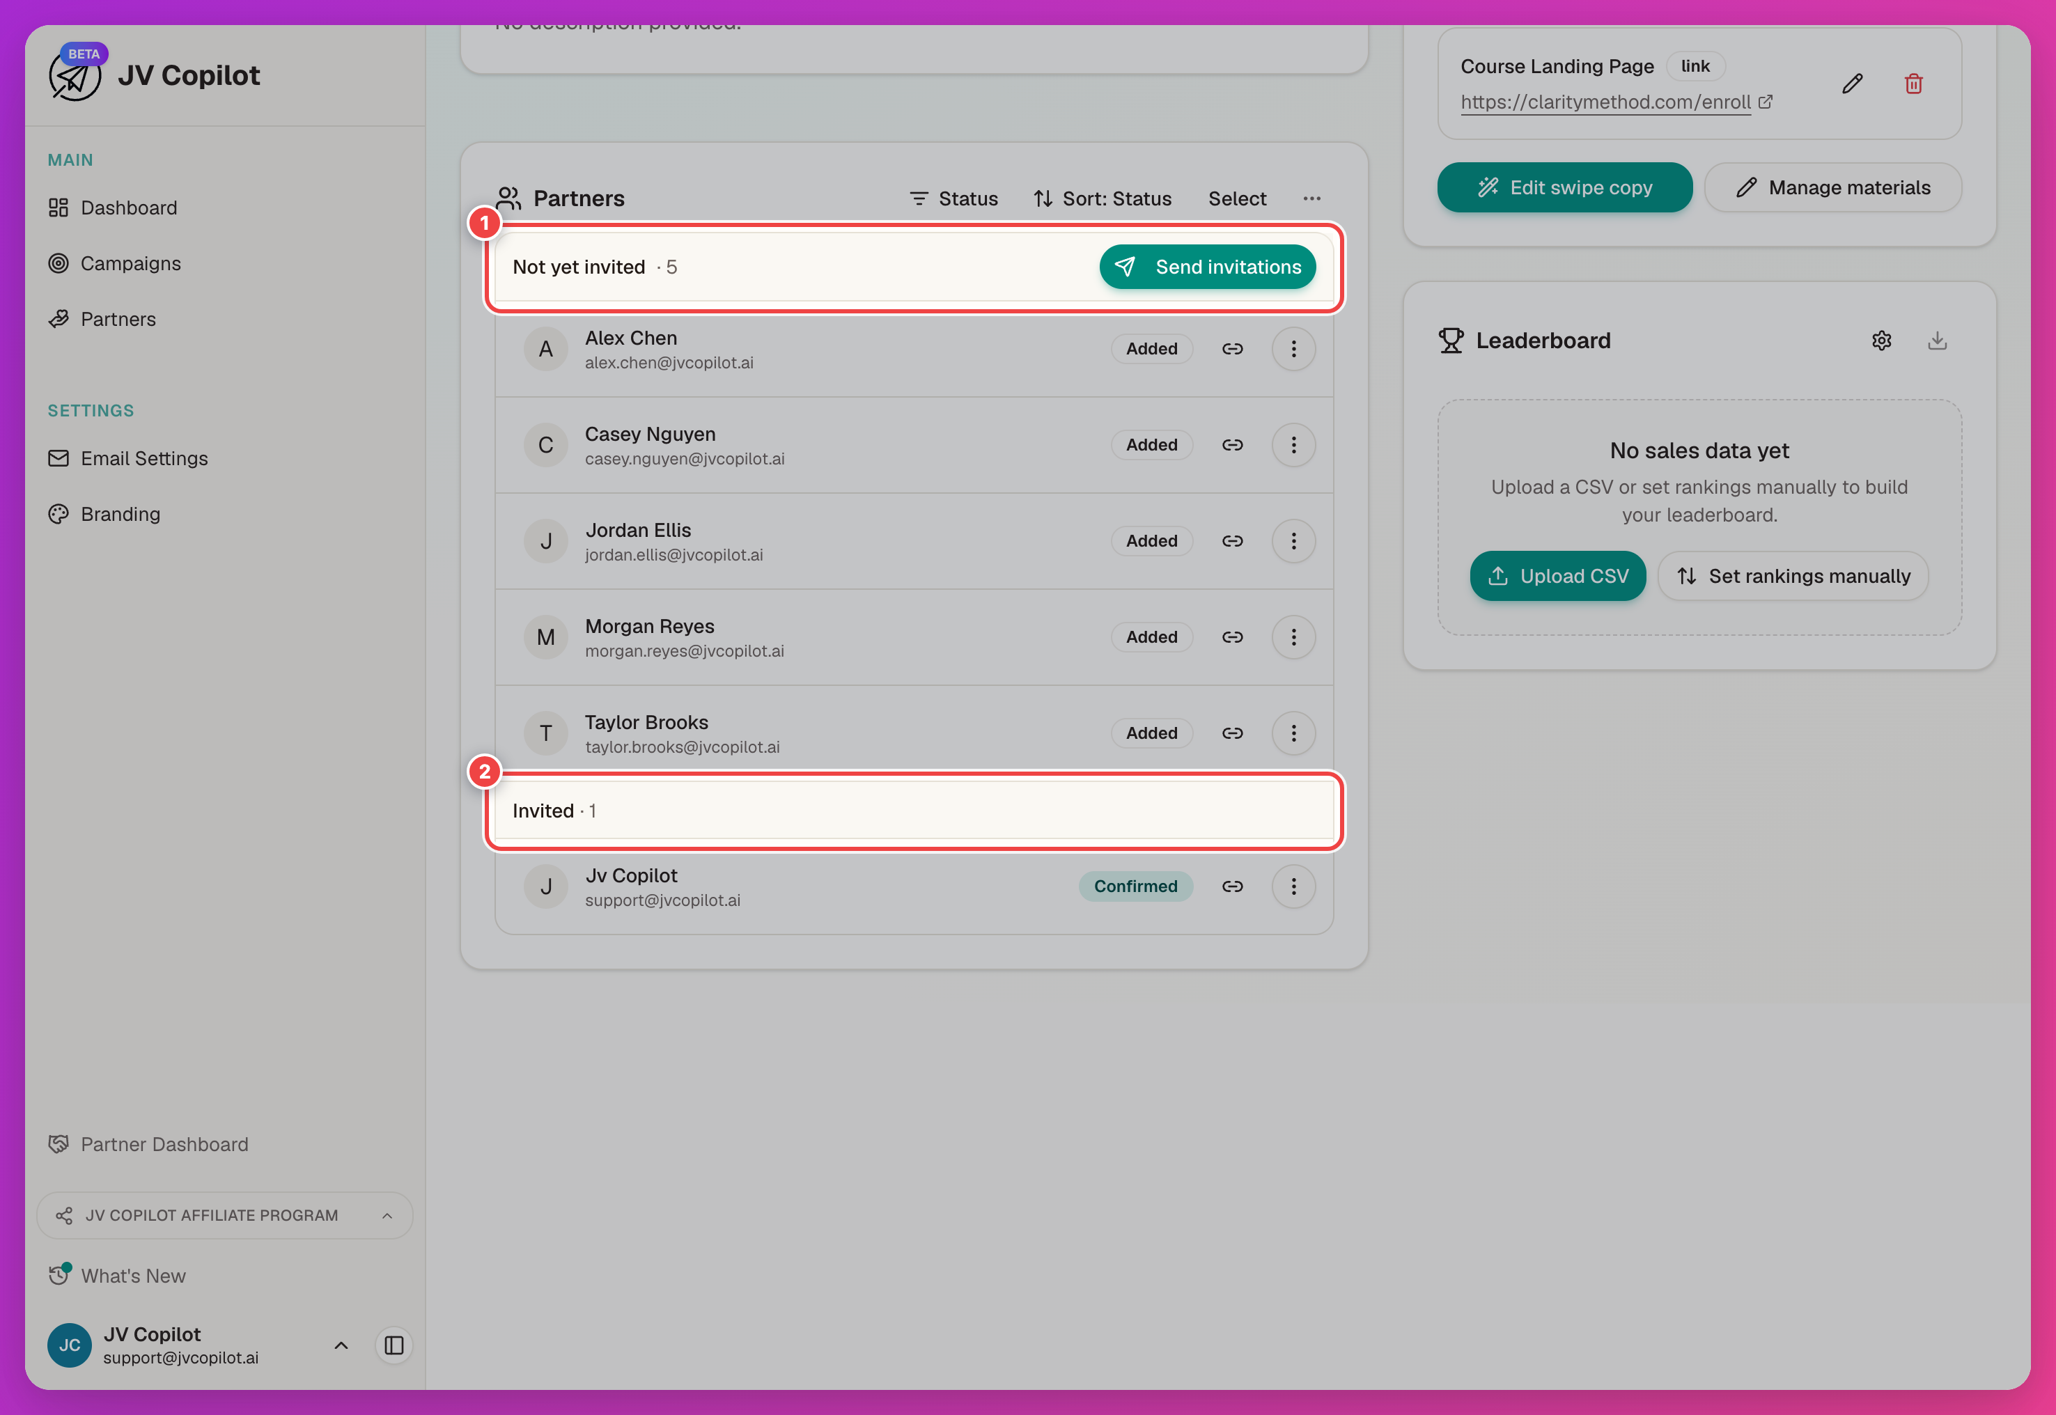Open Jordan Ellis's row options menu
The image size is (2056, 1415).
tap(1293, 541)
